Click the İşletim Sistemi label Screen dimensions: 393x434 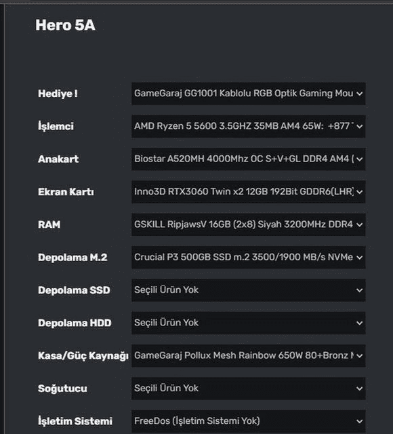point(75,421)
